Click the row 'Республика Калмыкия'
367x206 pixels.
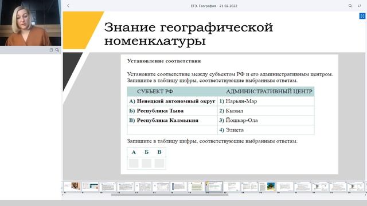click(172, 120)
